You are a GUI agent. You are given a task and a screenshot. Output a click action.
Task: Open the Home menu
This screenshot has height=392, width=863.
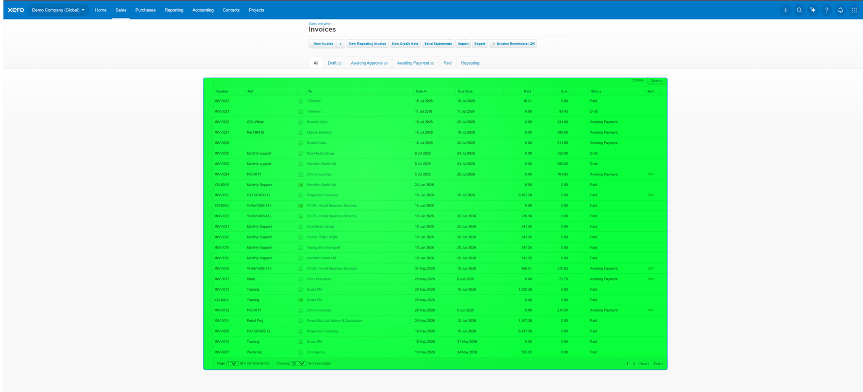click(x=101, y=10)
